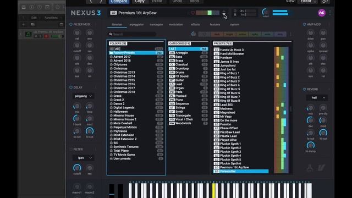
Task: Switch to the trancegate tab
Action: (x=156, y=24)
